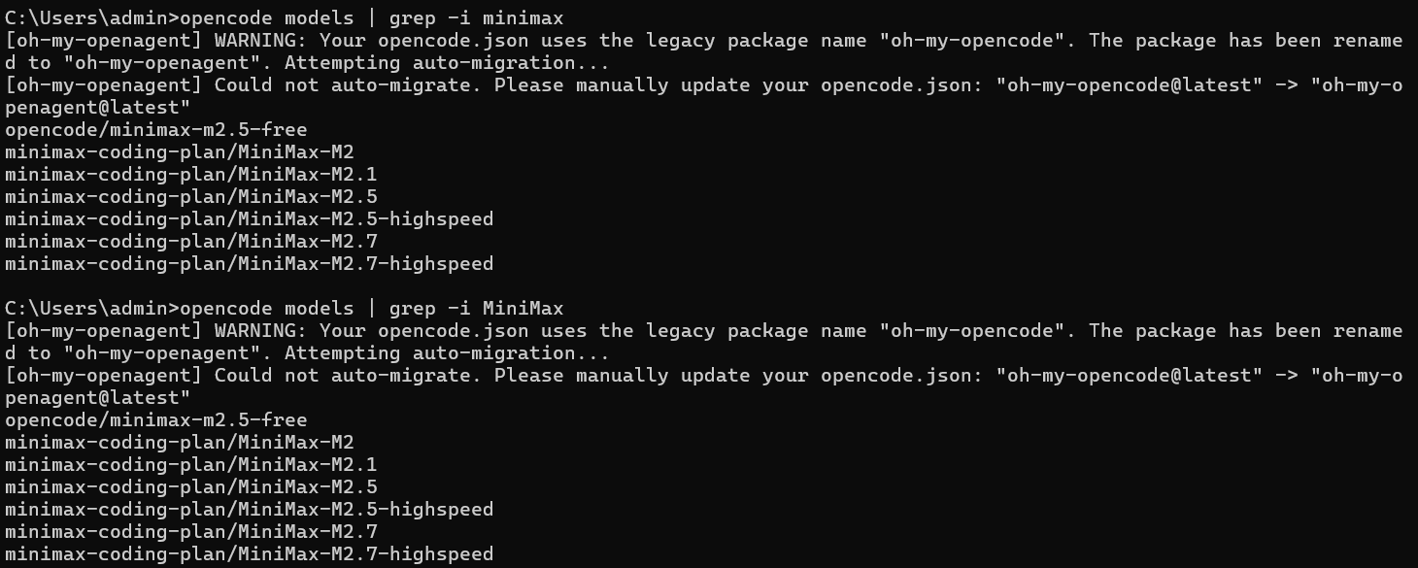Image resolution: width=1418 pixels, height=568 pixels.
Task: Click the second MiniMax-M2.1 model entry
Action: coord(191,464)
